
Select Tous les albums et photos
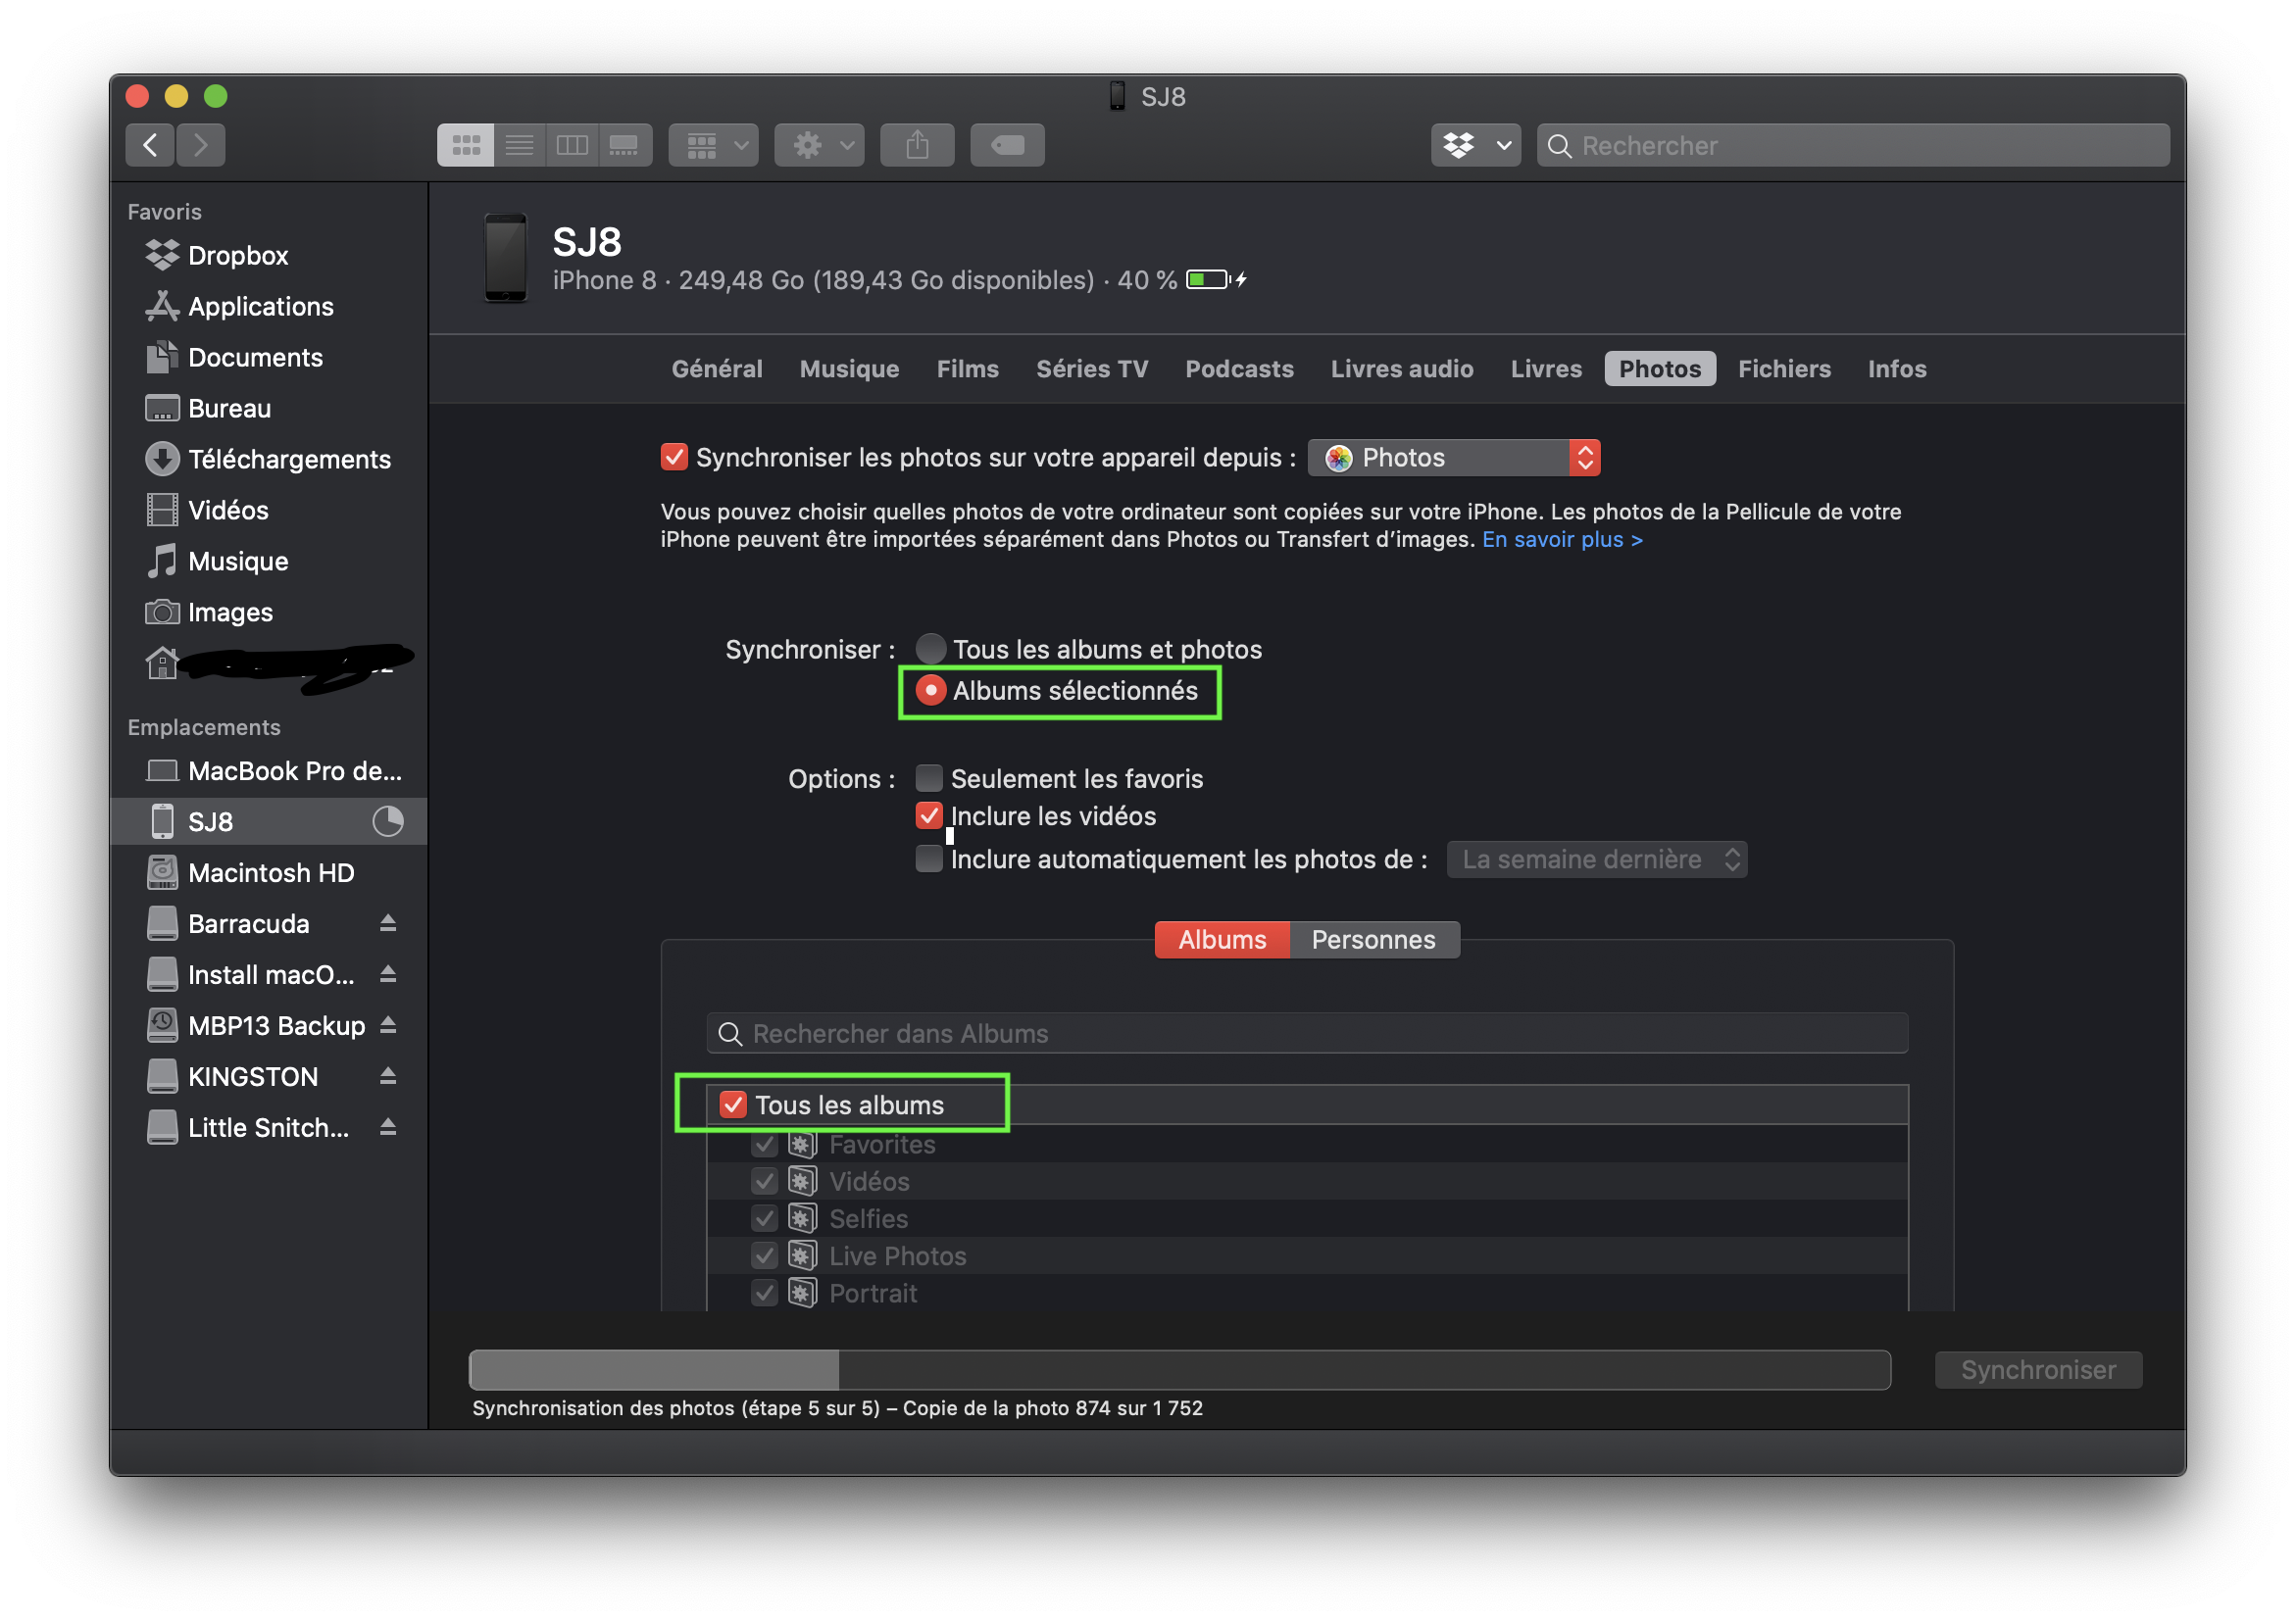[x=931, y=650]
